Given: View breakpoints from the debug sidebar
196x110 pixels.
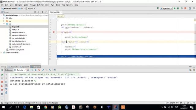Looking at the screenshot, I should [2, 86].
